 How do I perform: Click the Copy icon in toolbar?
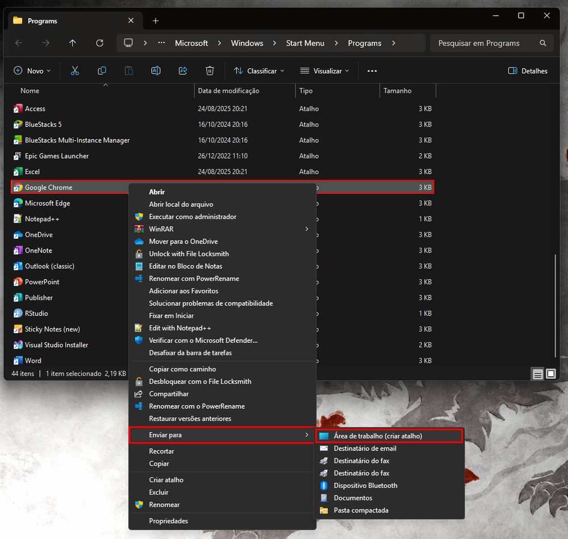102,71
